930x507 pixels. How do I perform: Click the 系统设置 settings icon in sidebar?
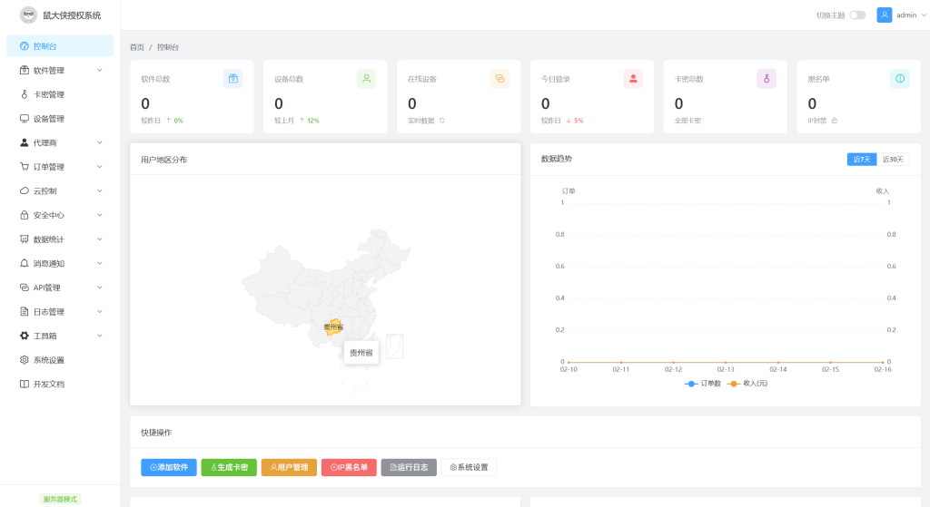point(25,360)
